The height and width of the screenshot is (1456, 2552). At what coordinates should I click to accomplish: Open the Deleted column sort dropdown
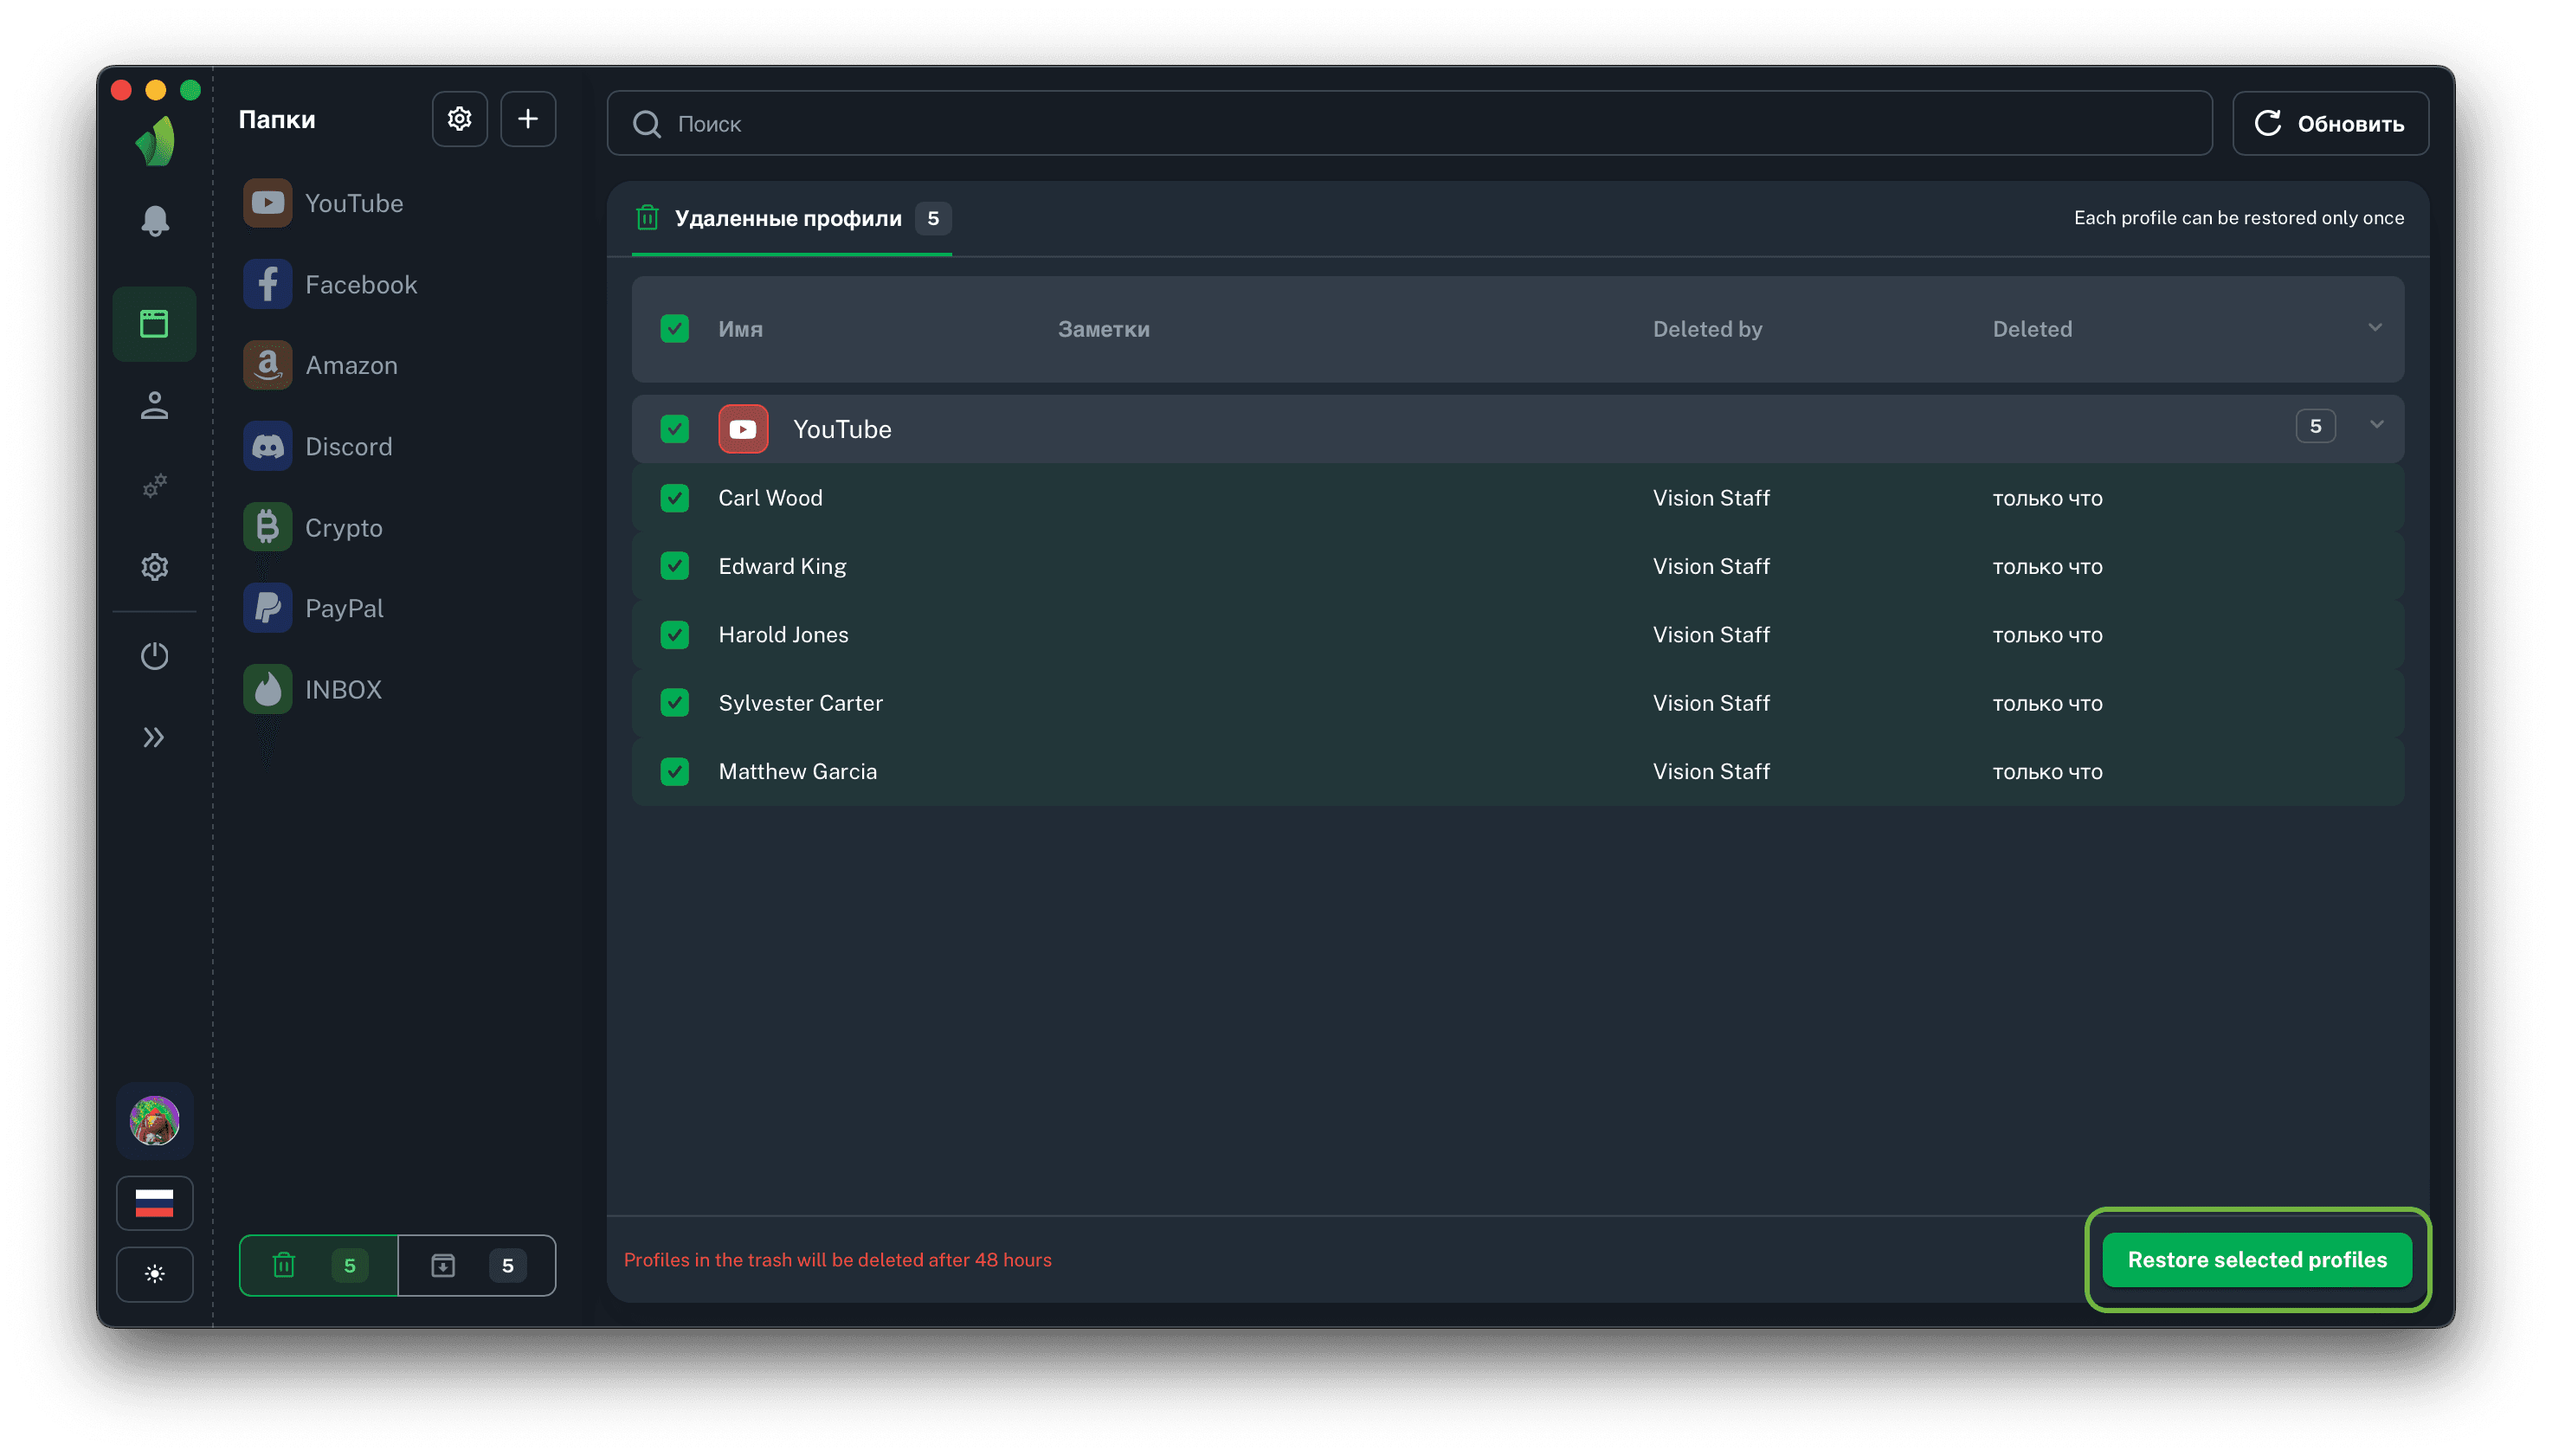(x=2374, y=328)
